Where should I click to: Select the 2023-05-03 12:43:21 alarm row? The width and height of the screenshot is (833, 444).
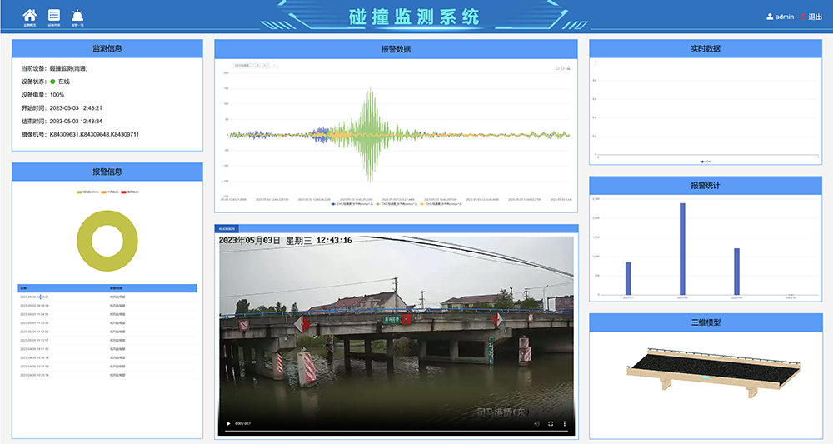pyautogui.click(x=35, y=297)
